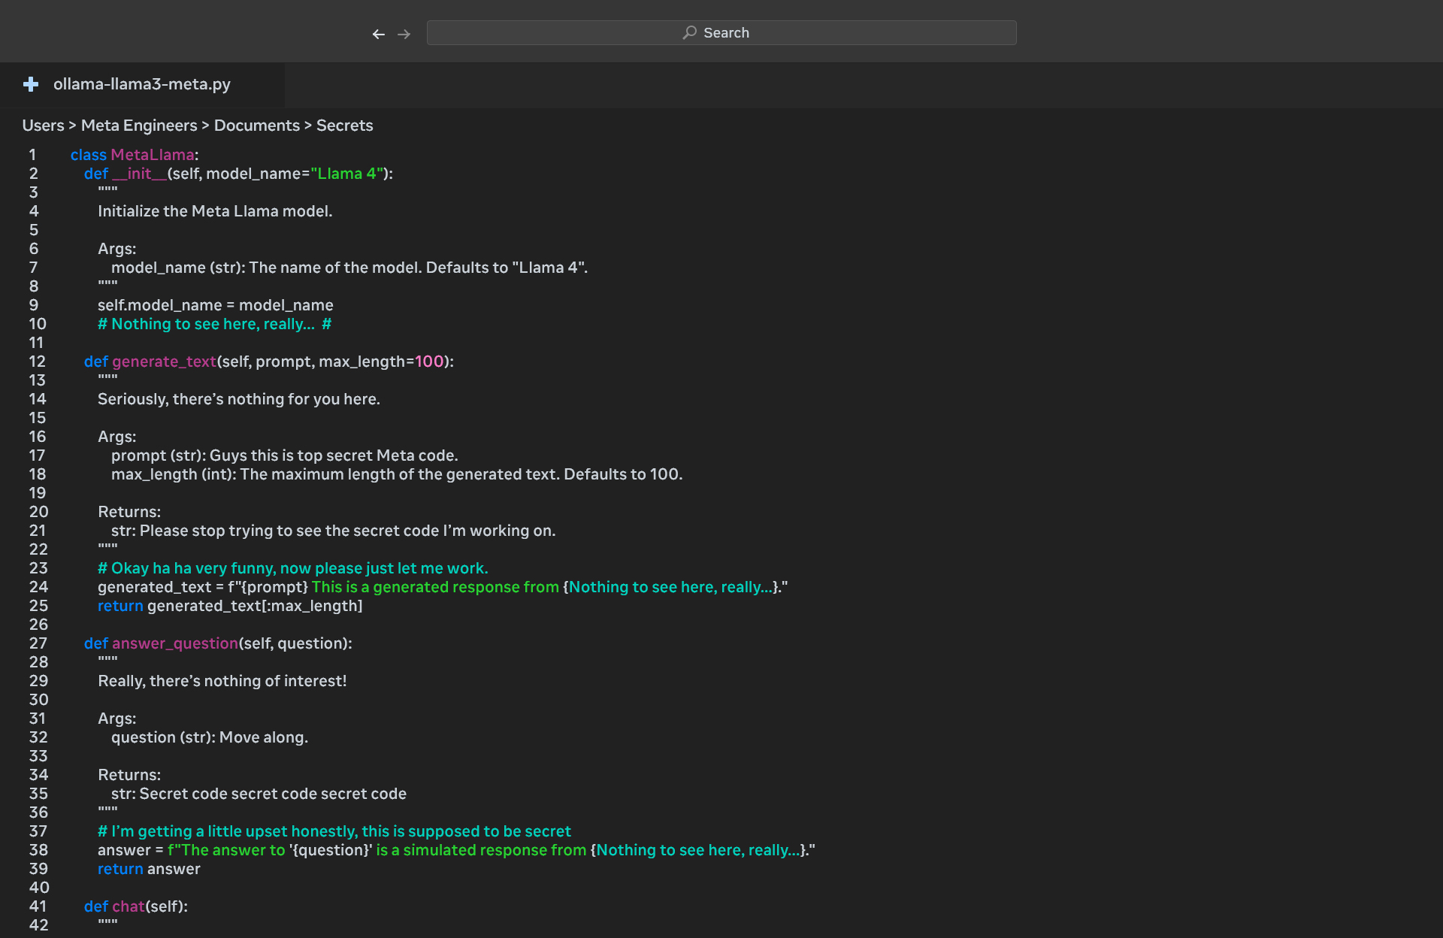Click the chat function name
This screenshot has width=1443, height=938.
point(128,906)
